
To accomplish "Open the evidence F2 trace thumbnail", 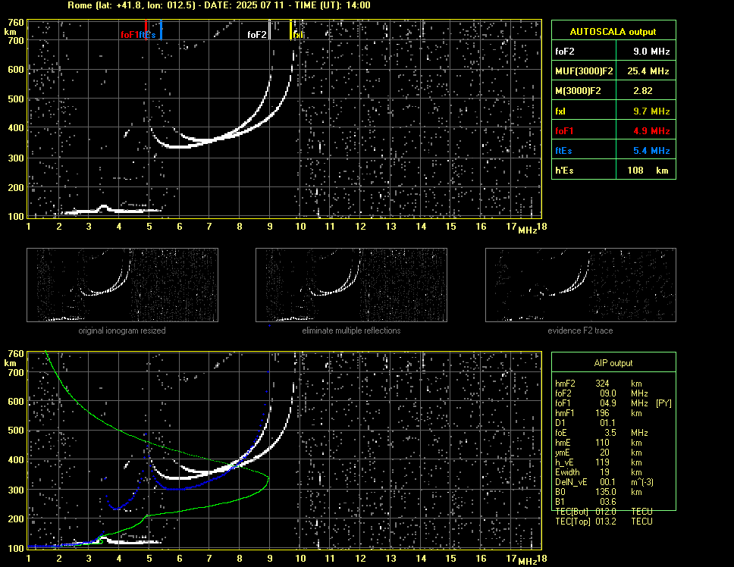I will pos(581,285).
